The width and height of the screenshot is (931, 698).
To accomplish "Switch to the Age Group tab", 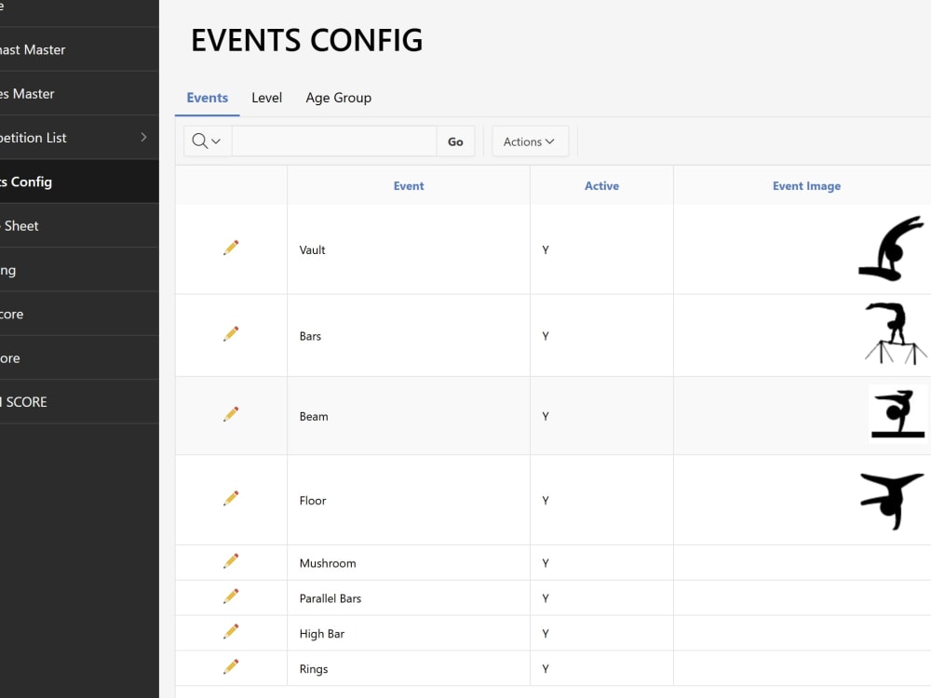I will point(339,98).
